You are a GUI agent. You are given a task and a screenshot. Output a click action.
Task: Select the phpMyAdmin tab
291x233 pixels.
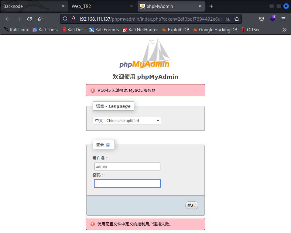[x=171, y=6]
